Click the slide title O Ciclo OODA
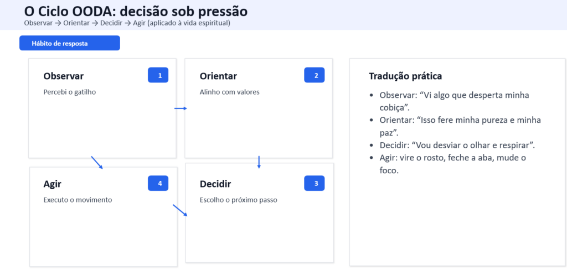The height and width of the screenshot is (275, 567). point(136,11)
